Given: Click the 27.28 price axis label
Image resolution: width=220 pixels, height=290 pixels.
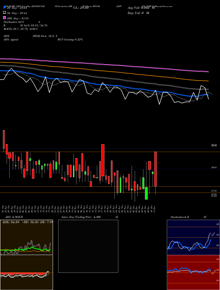Looking at the screenshot, I should coord(214,191).
